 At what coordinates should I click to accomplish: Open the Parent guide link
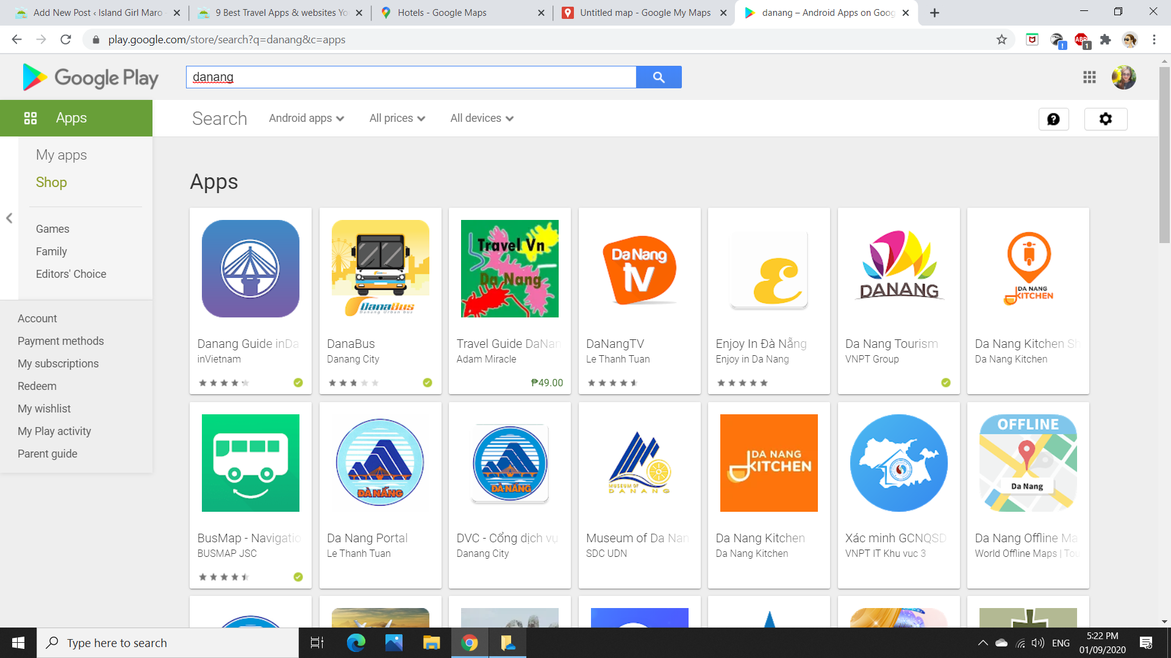(x=48, y=454)
